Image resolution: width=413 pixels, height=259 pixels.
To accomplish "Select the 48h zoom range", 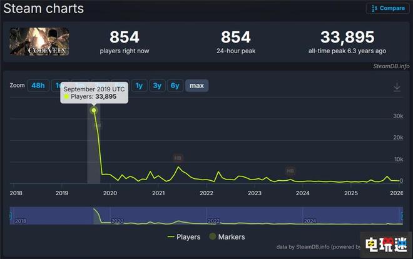I will coord(38,86).
